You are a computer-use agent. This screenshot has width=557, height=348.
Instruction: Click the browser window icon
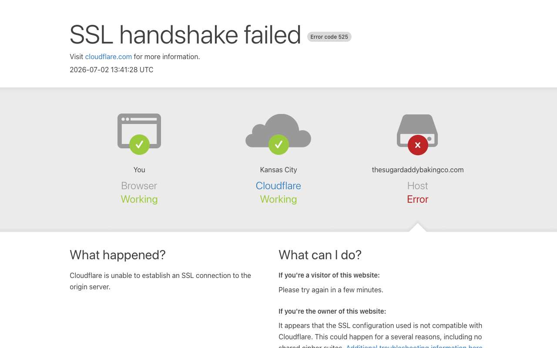(139, 130)
